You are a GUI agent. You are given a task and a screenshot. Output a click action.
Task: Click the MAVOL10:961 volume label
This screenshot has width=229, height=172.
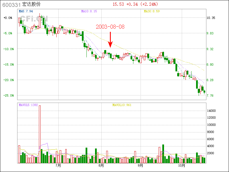point(122,105)
